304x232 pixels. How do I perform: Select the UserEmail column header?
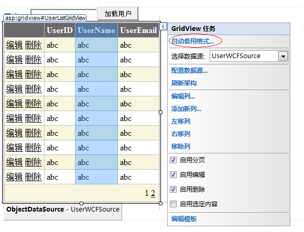(x=138, y=30)
